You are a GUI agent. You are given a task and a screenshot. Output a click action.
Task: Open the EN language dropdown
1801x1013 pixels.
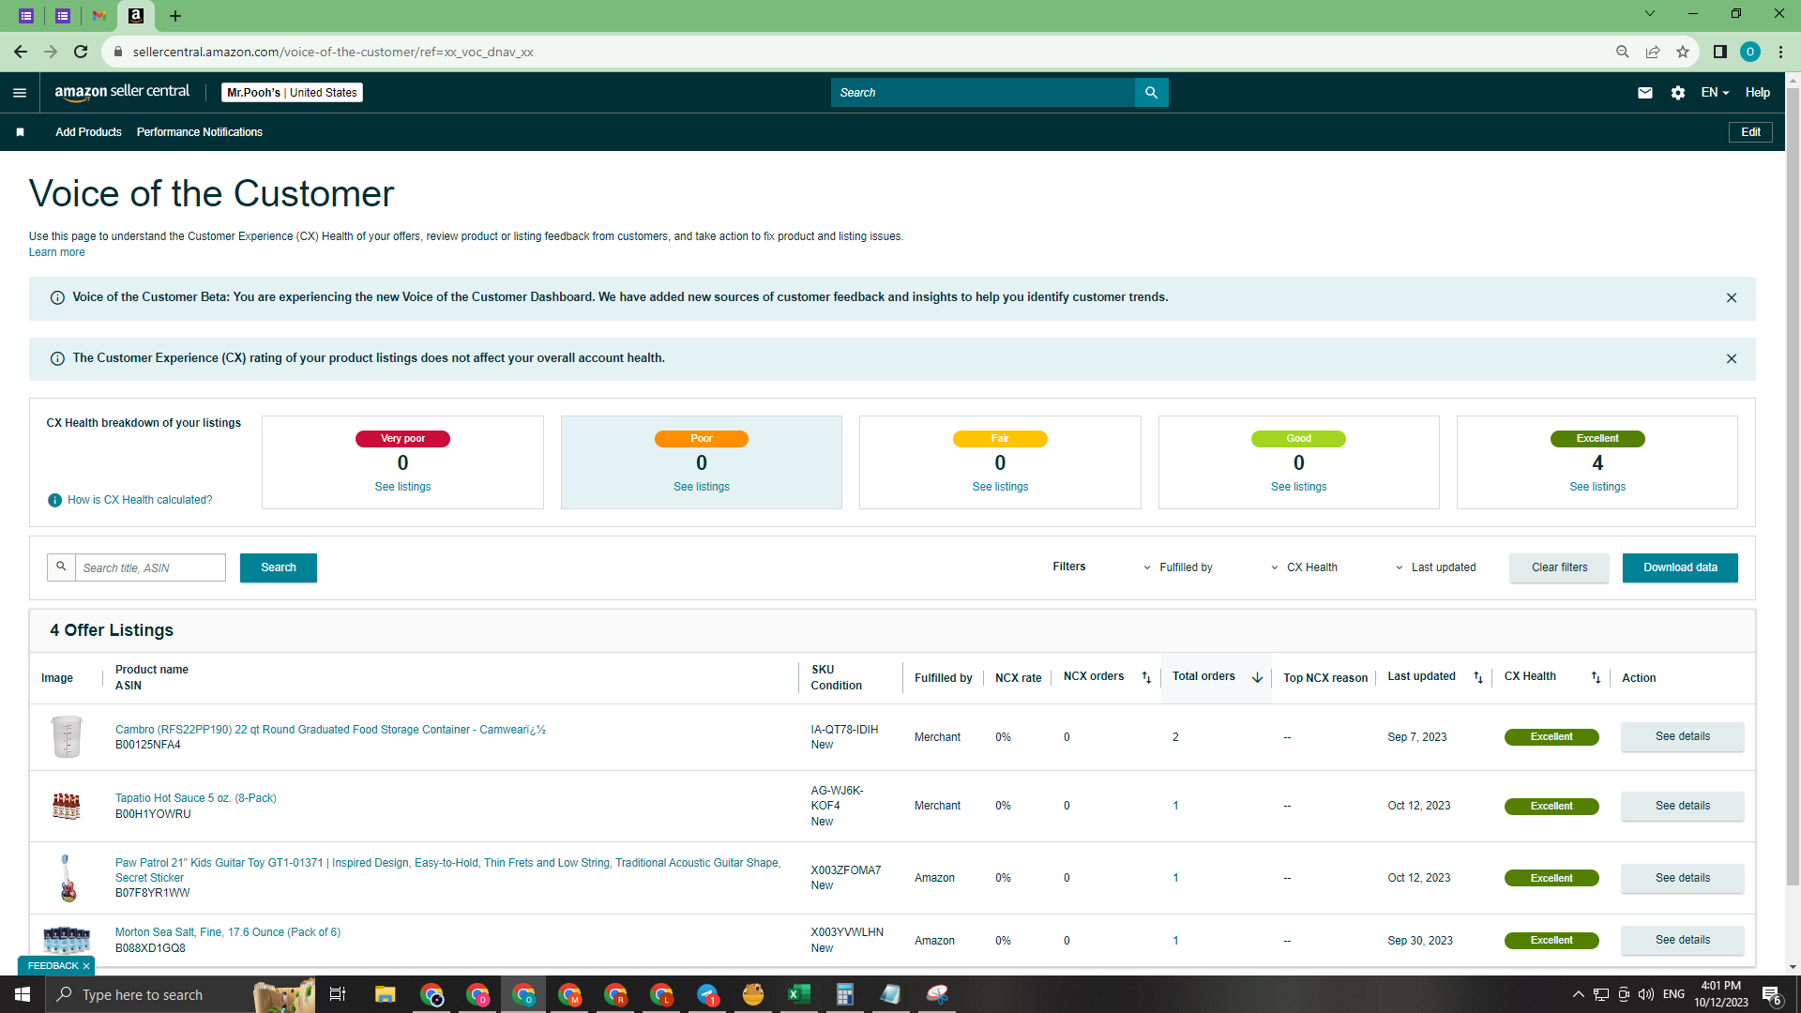point(1715,93)
